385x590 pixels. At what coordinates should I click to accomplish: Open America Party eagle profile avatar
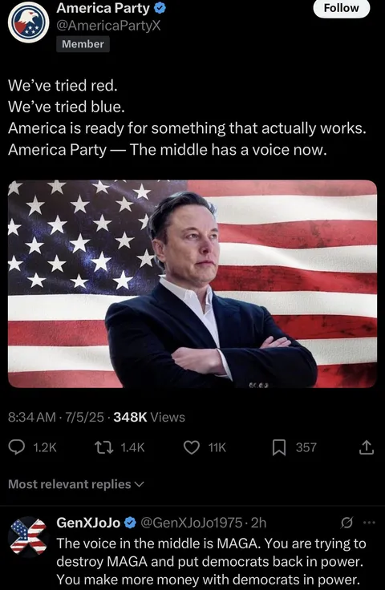[x=29, y=22]
